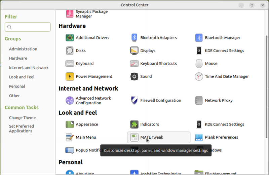This screenshot has width=269, height=175.
Task: Jump to Other group in sidebar
Action: click(x=14, y=96)
